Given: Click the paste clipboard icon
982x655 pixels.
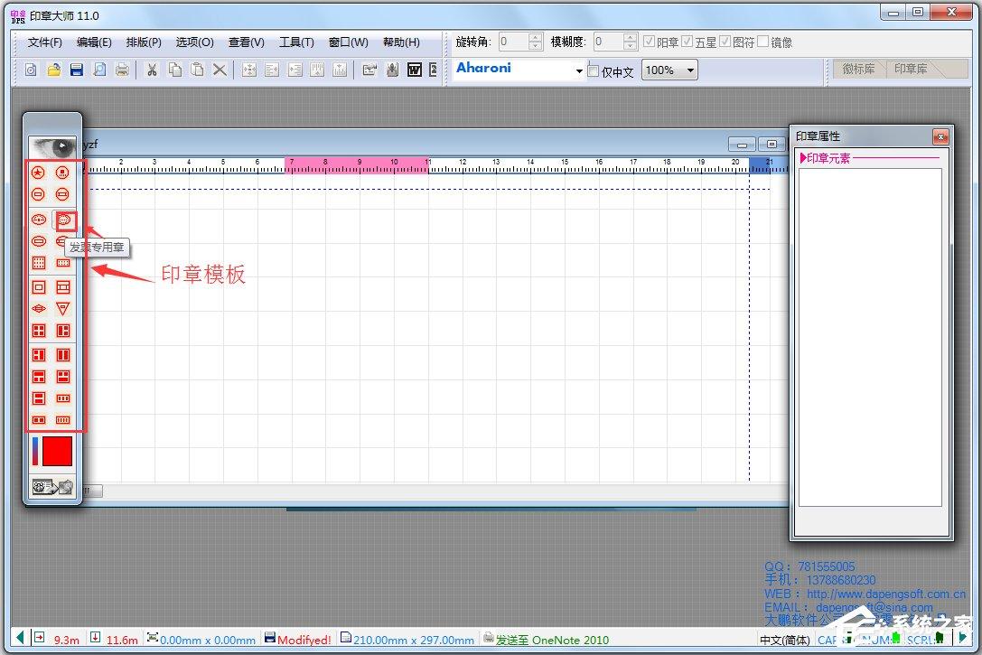Looking at the screenshot, I should coord(197,70).
